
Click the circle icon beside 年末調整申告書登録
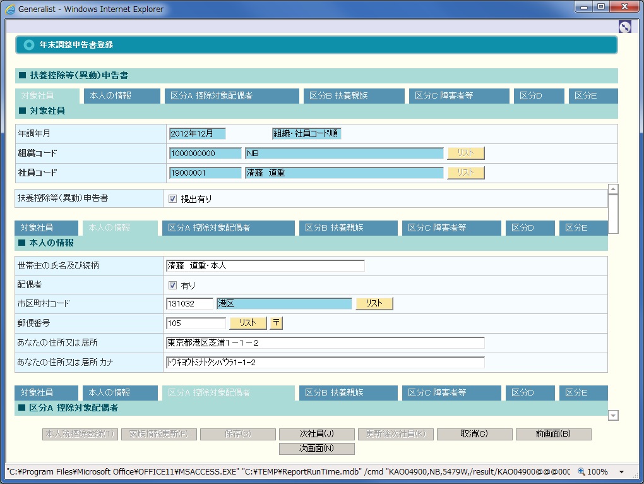click(x=28, y=45)
